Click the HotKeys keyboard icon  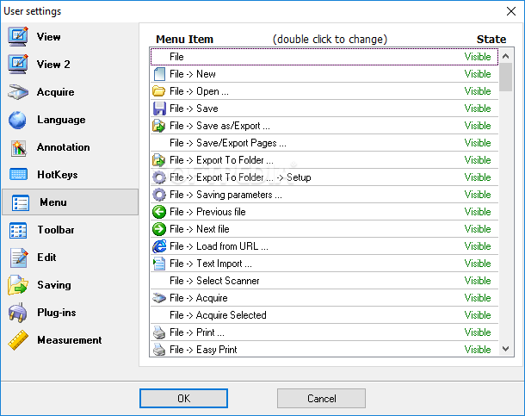click(19, 175)
